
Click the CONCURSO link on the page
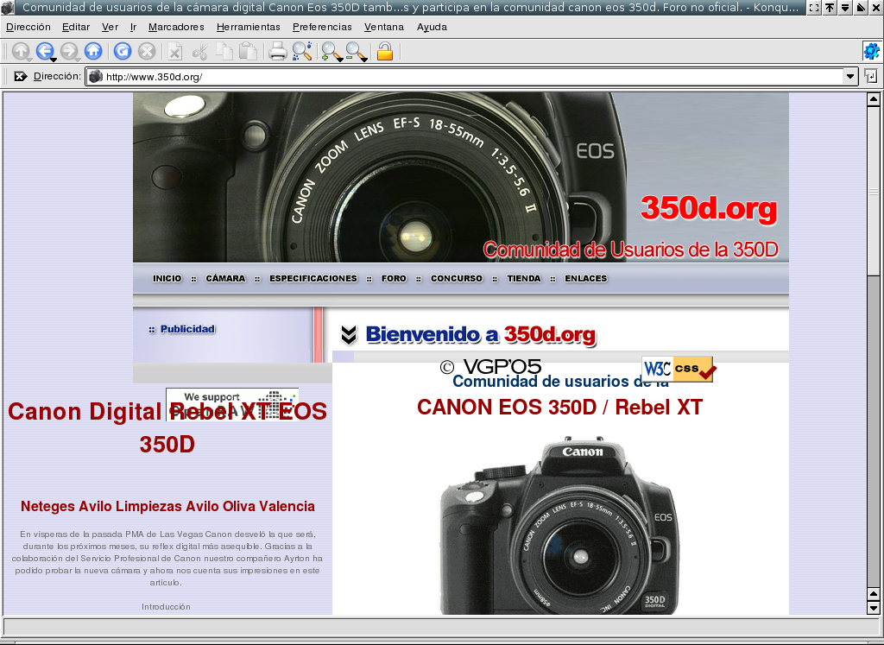(457, 279)
